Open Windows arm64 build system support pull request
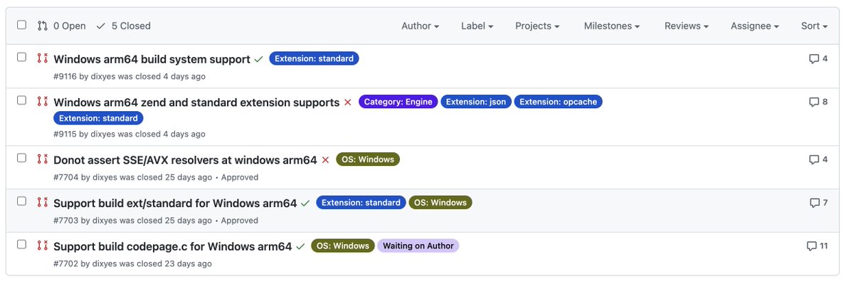 [152, 59]
